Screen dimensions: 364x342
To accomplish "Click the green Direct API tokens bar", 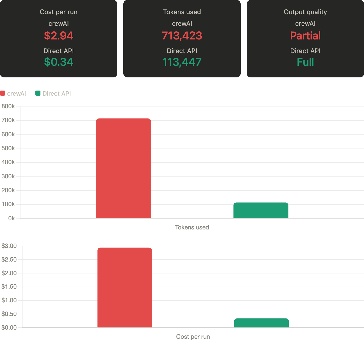I will coord(261,210).
